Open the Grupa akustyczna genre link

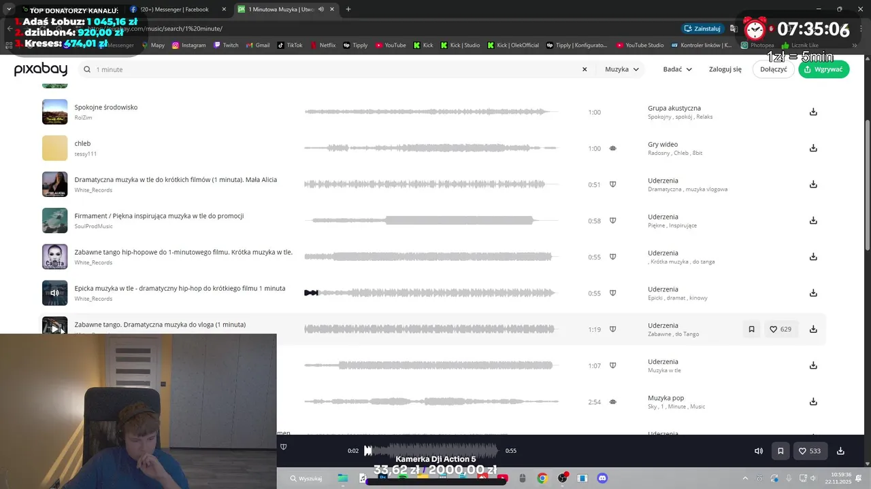[x=674, y=108]
